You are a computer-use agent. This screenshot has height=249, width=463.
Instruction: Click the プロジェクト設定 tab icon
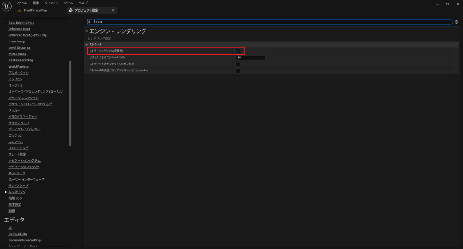coord(69,10)
